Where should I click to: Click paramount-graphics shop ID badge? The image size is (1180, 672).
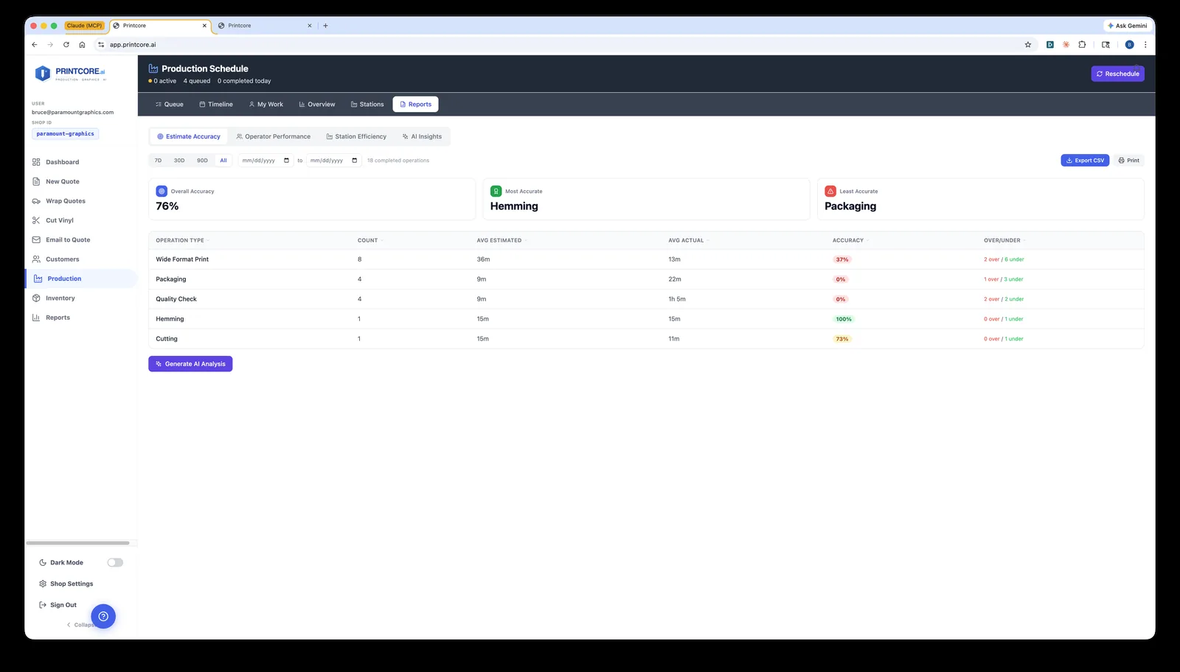pos(66,134)
